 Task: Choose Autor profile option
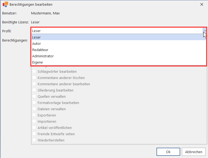[37, 43]
